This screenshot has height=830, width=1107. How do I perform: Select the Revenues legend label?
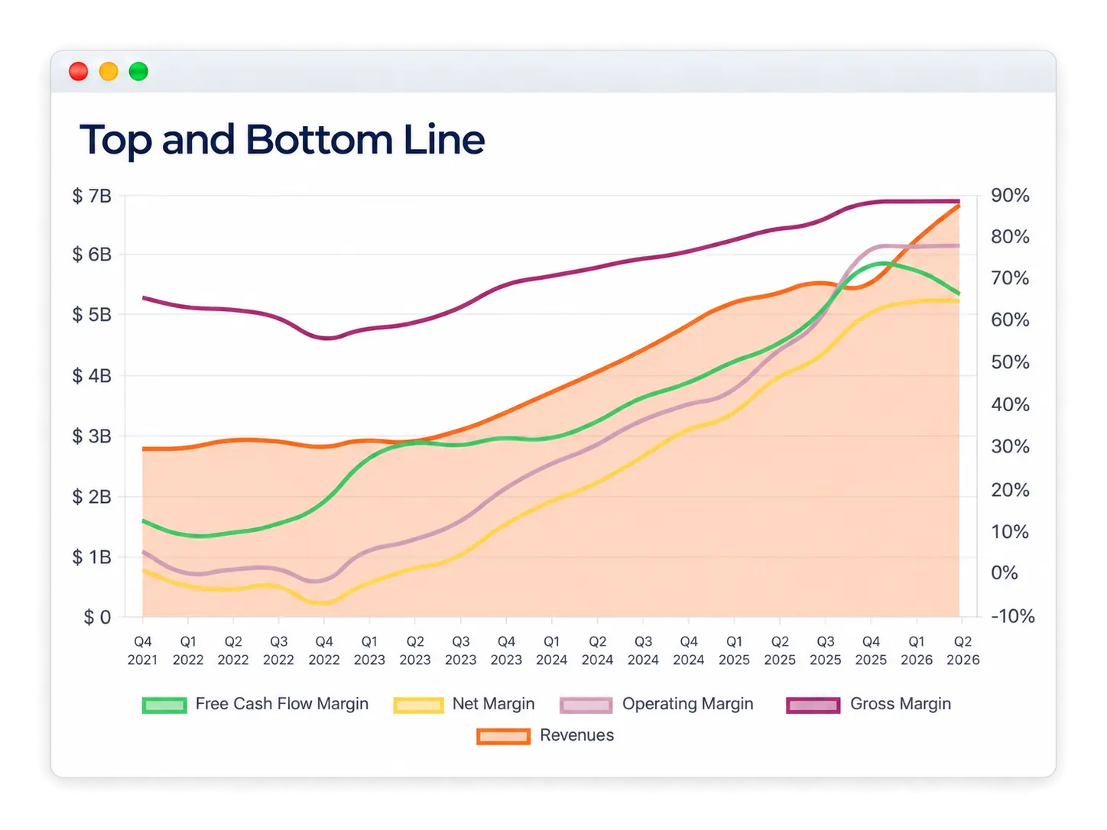click(x=577, y=735)
